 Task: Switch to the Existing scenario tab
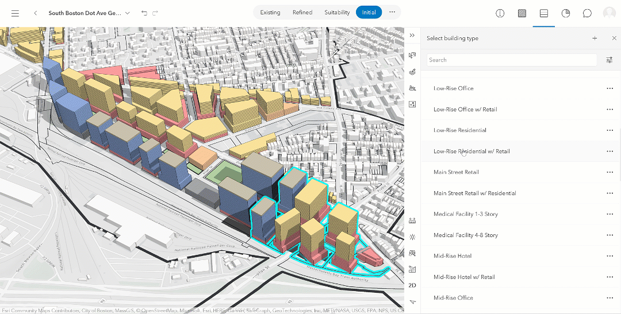pyautogui.click(x=270, y=12)
